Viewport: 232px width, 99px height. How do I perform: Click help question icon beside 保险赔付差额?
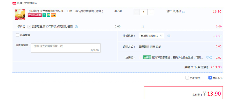pos(76,27)
